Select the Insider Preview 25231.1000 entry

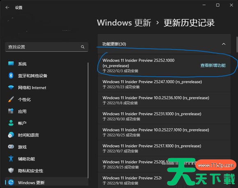click(164, 116)
